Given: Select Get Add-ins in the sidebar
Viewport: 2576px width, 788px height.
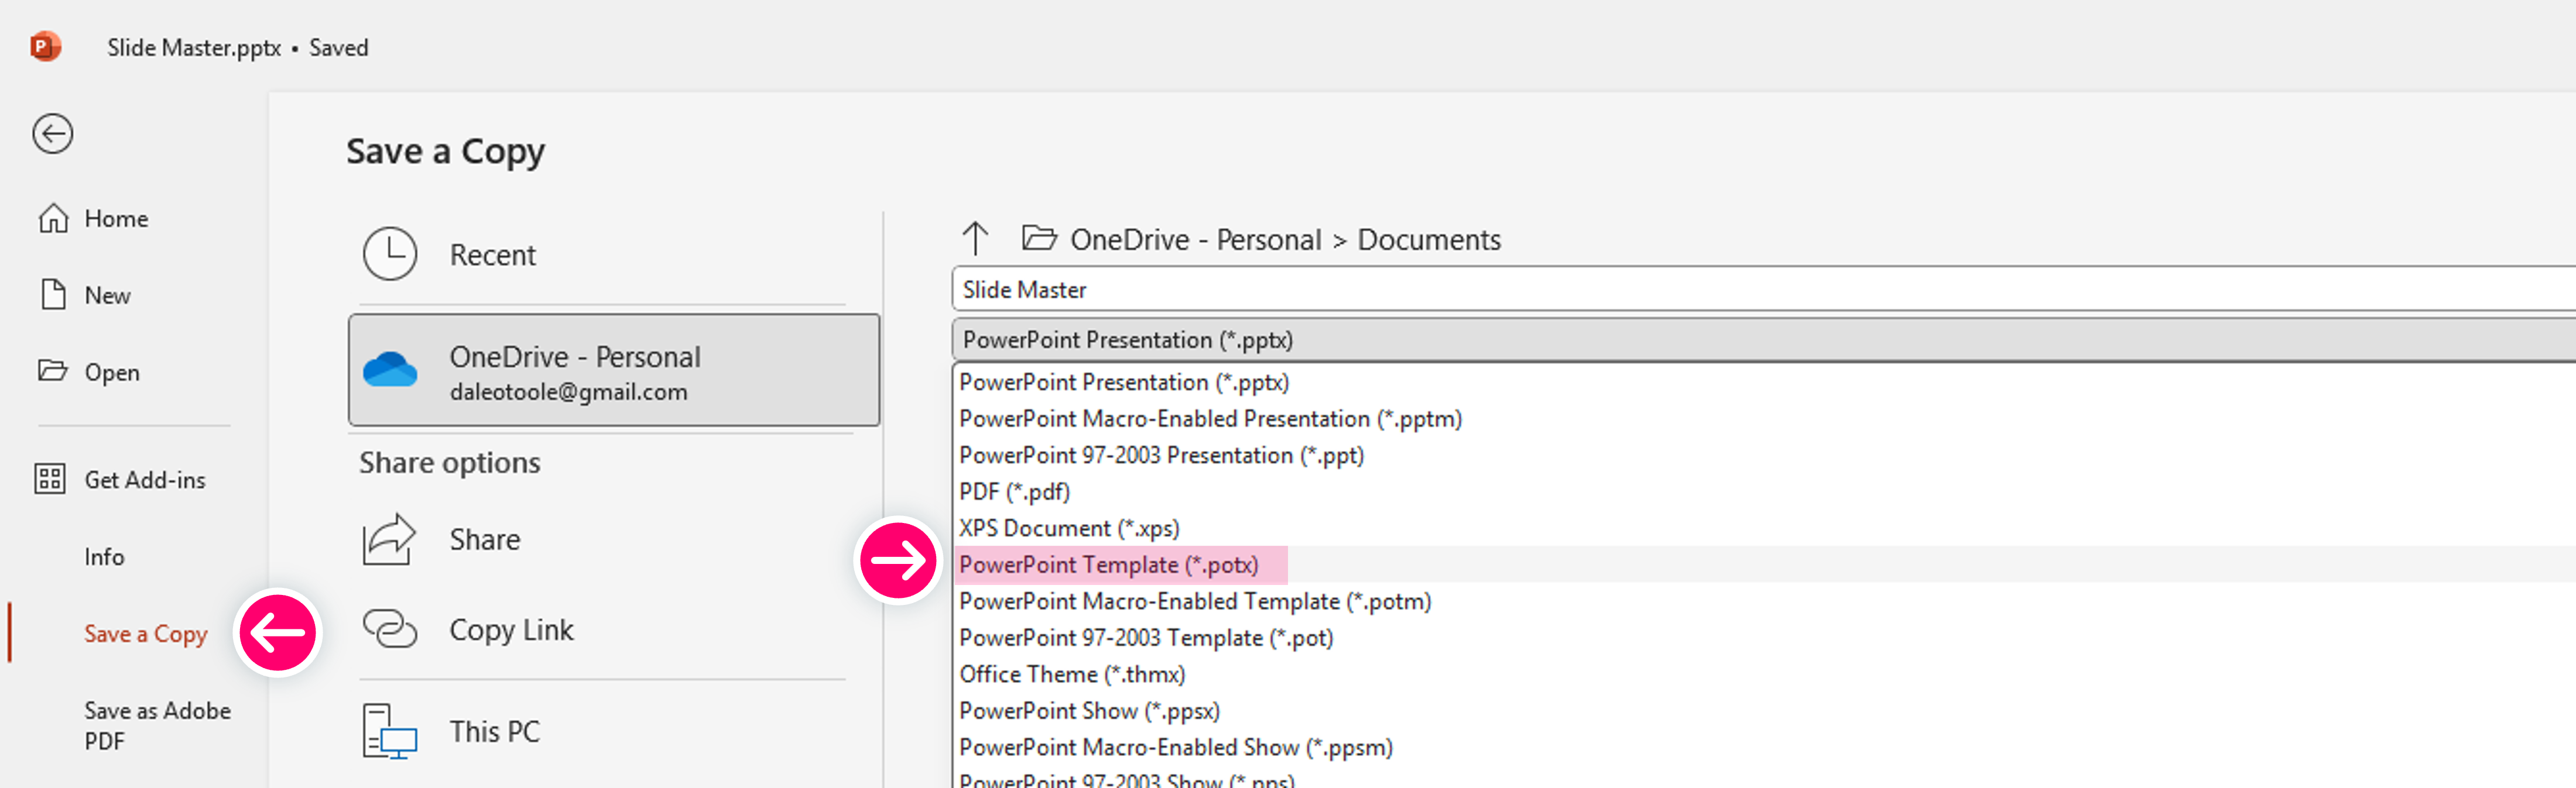Looking at the screenshot, I should pos(145,480).
